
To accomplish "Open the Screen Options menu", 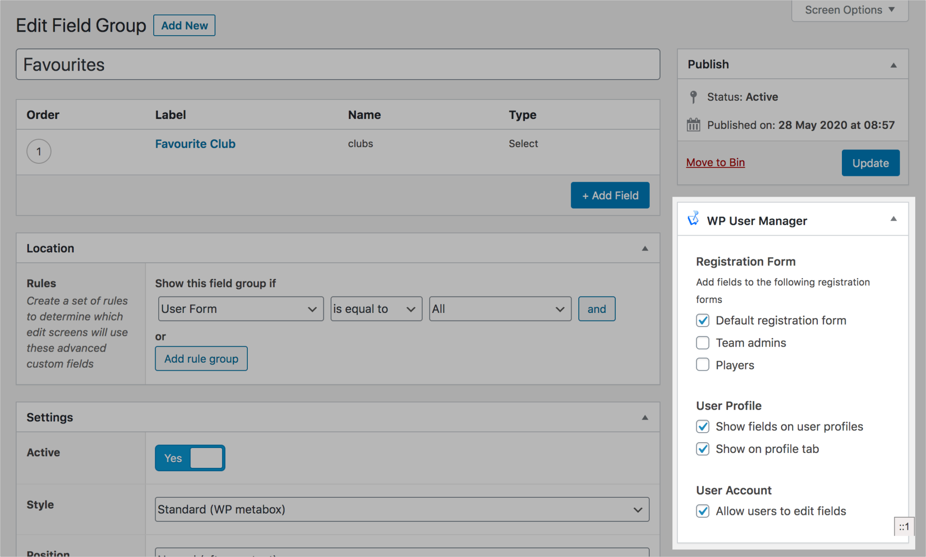I will 849,9.
